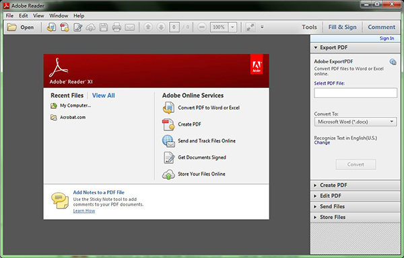
Task: Click Create PDF text under Online Services
Action: (x=189, y=124)
